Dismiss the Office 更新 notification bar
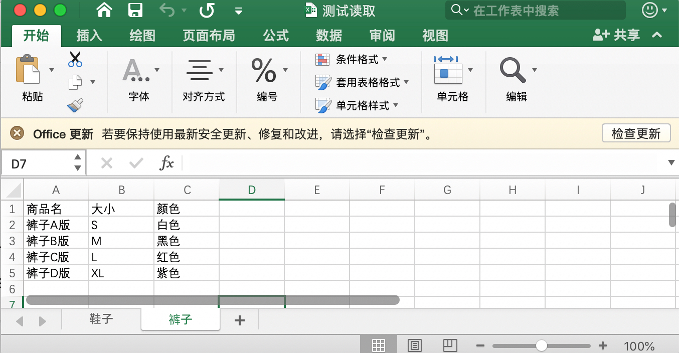 pyautogui.click(x=17, y=133)
